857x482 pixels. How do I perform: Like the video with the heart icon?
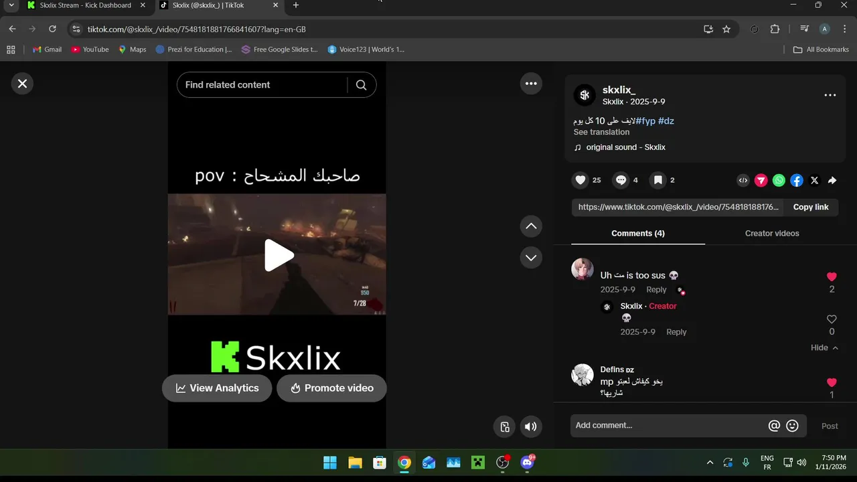pos(580,180)
